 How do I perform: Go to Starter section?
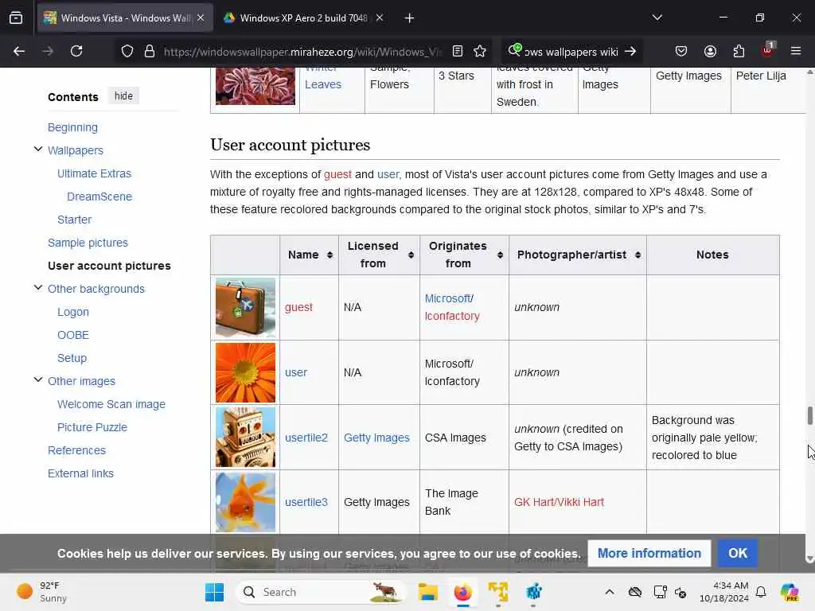[74, 220]
